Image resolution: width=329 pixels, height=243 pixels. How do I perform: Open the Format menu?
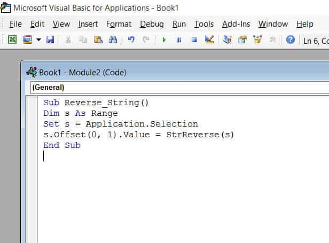tap(119, 24)
